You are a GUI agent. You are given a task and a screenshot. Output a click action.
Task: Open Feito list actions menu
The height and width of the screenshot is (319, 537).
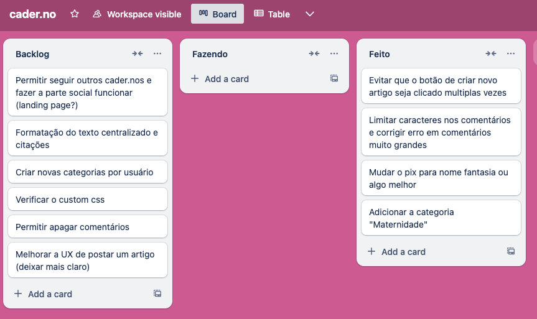click(x=511, y=53)
